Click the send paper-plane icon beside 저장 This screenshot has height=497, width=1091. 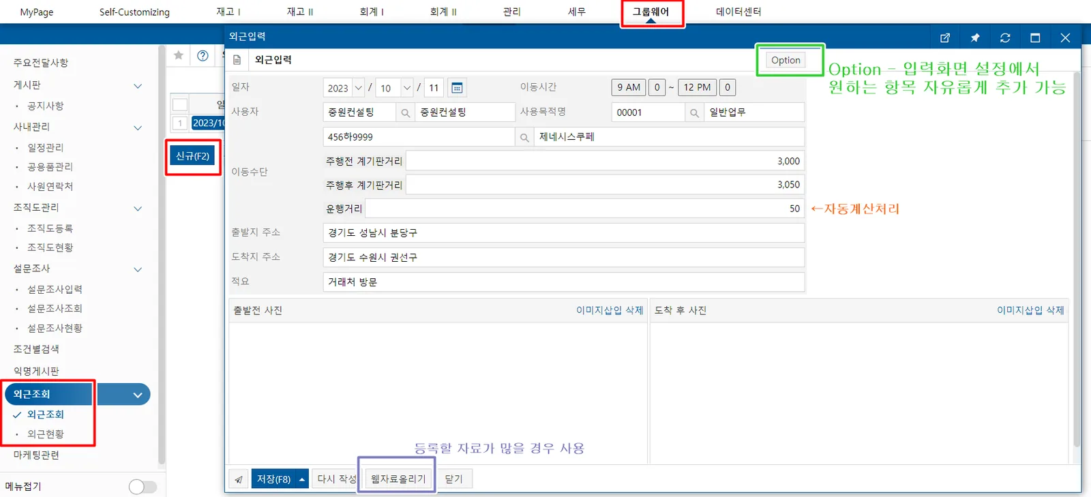pyautogui.click(x=239, y=479)
